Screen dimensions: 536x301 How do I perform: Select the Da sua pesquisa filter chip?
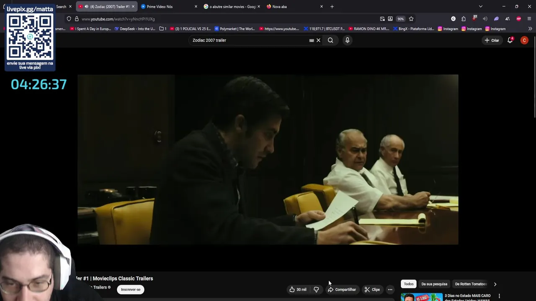[434, 284]
